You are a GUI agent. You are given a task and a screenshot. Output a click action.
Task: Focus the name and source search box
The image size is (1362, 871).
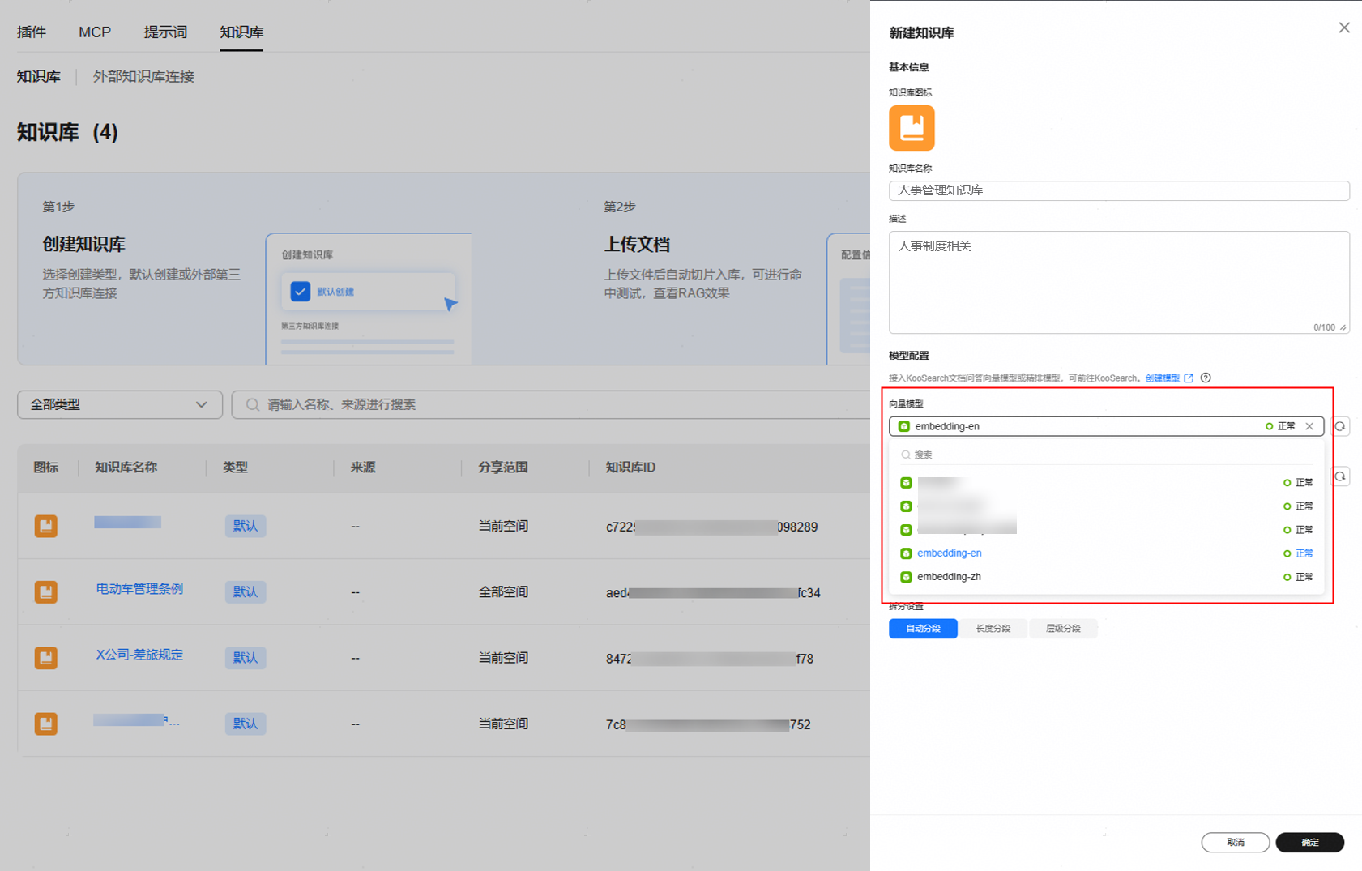[551, 404]
